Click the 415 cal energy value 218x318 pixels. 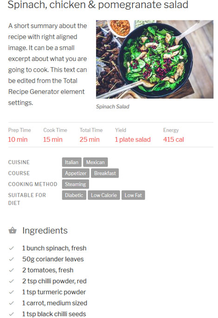pyautogui.click(x=173, y=139)
